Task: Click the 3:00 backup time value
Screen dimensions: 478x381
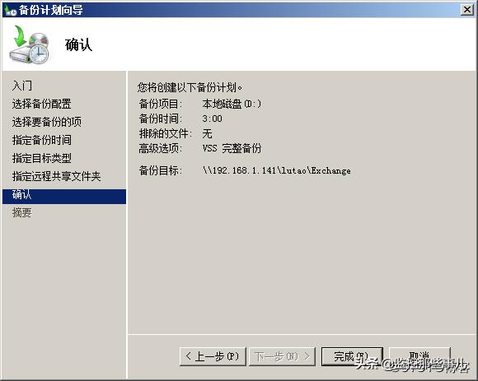Action: (x=212, y=118)
